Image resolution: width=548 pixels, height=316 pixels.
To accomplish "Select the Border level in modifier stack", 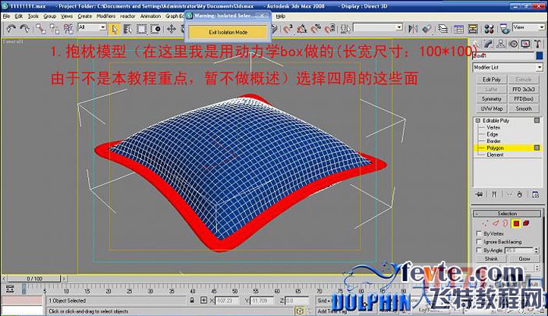I will [x=493, y=141].
